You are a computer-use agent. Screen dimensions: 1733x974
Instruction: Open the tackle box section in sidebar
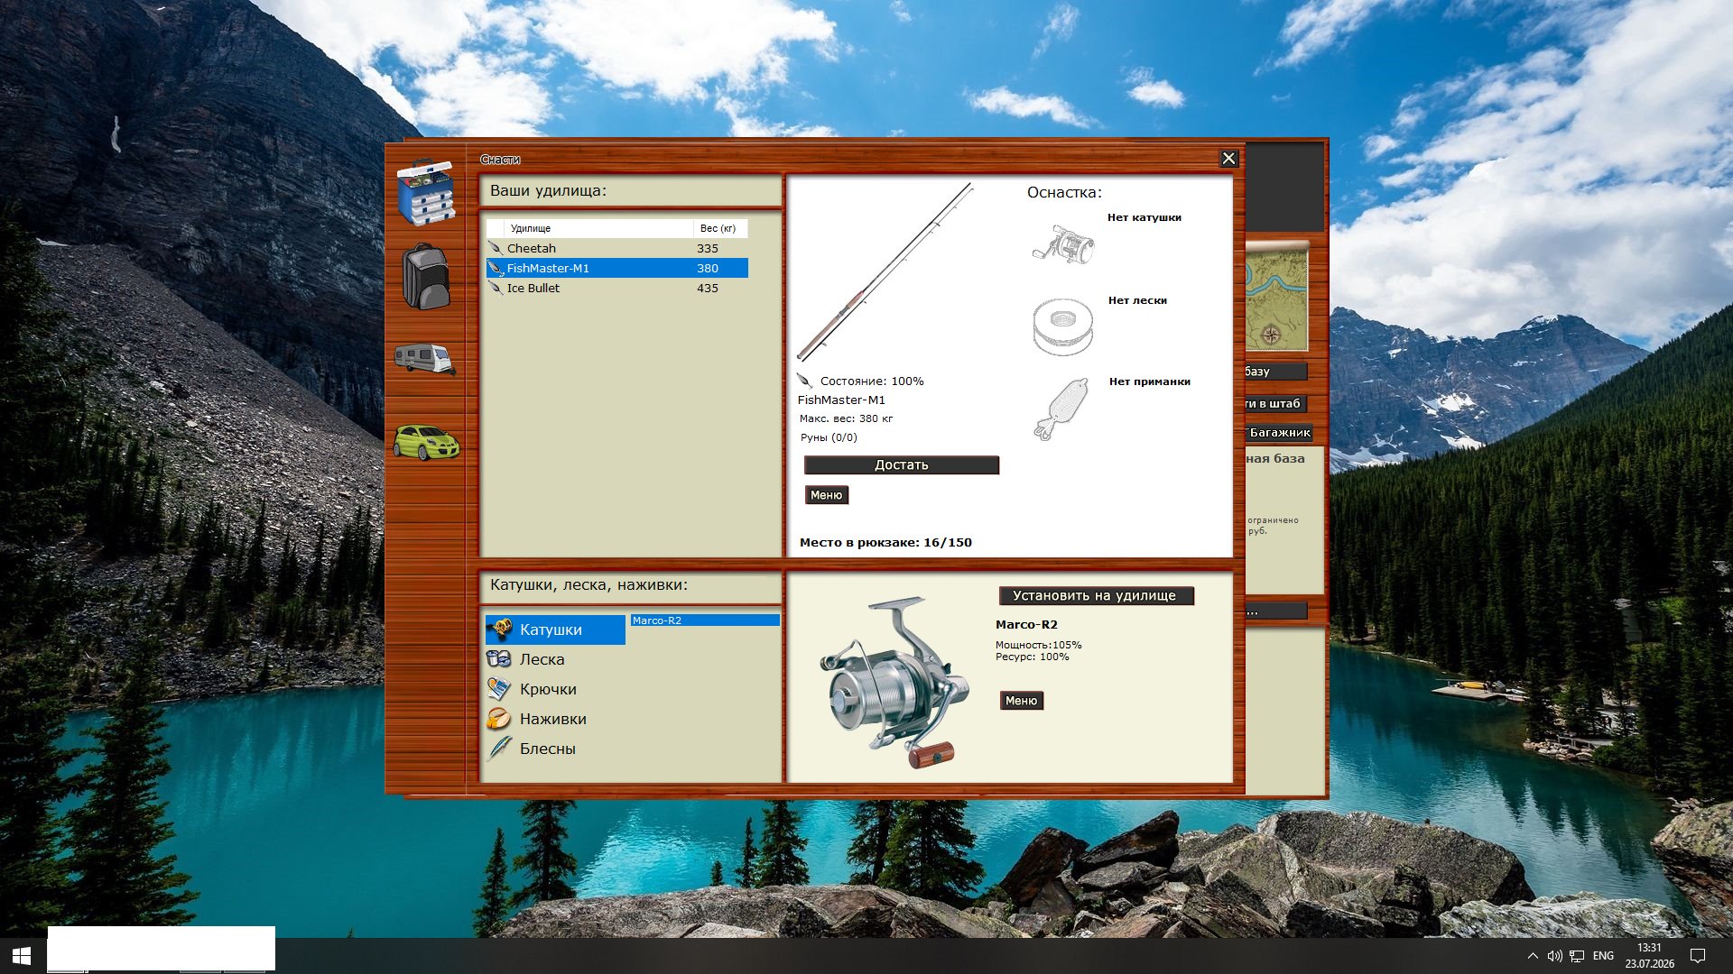(x=426, y=192)
